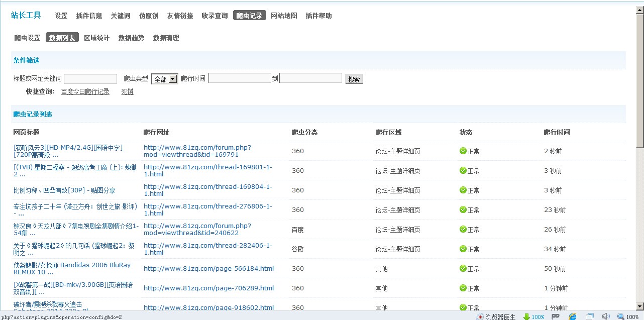Open title link 比例匀称、凹凸有致[30P]
Viewport: 644px width, 320px height.
64,190
